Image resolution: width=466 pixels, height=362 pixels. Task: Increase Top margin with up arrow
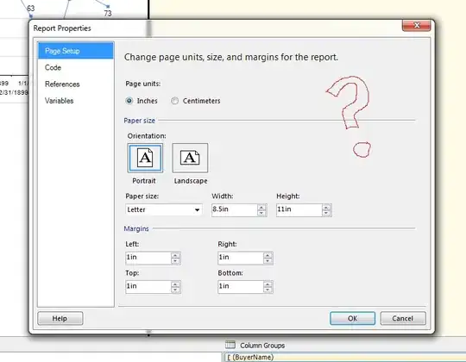175,284
